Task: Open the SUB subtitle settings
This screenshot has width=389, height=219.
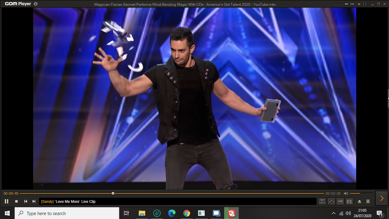Action: [x=340, y=201]
